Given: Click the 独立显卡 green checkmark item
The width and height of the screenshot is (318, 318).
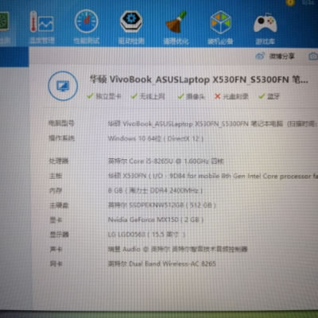Looking at the screenshot, I should point(104,96).
